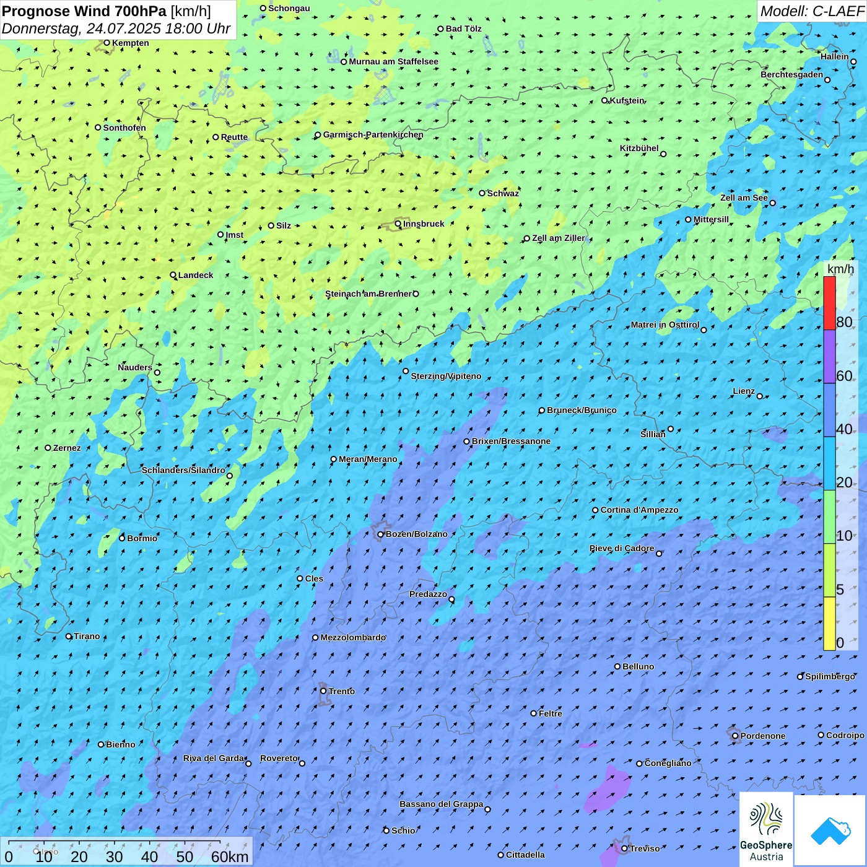Click the Meran/Merano city marker
The width and height of the screenshot is (867, 867).
pos(334,460)
